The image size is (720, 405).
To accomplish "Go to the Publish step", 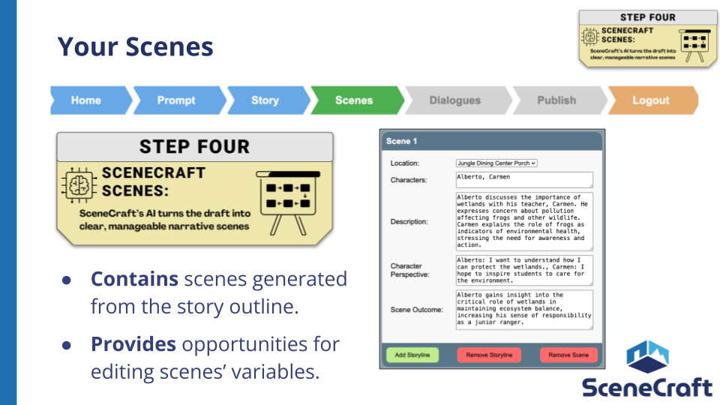I will pyautogui.click(x=559, y=100).
